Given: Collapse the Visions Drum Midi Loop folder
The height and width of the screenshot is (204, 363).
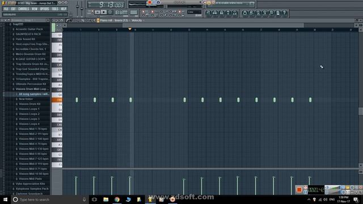Looking at the screenshot, I should pyautogui.click(x=32, y=89).
